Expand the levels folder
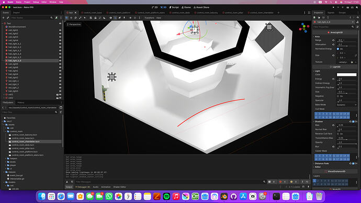Screen dimensions: 361x203 pos(6,162)
